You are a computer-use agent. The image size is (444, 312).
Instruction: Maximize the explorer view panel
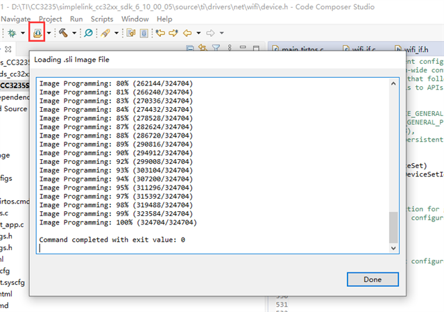point(256,48)
